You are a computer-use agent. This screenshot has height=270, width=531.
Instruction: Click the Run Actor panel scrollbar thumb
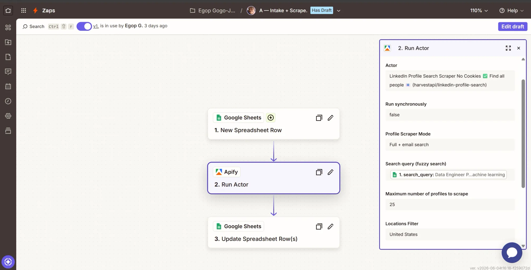click(523, 134)
